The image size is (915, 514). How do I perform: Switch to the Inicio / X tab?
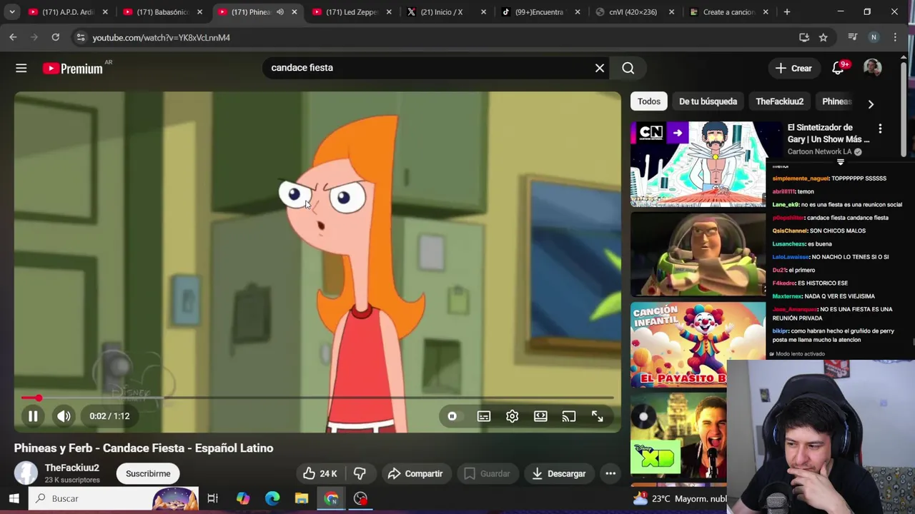pos(446,12)
